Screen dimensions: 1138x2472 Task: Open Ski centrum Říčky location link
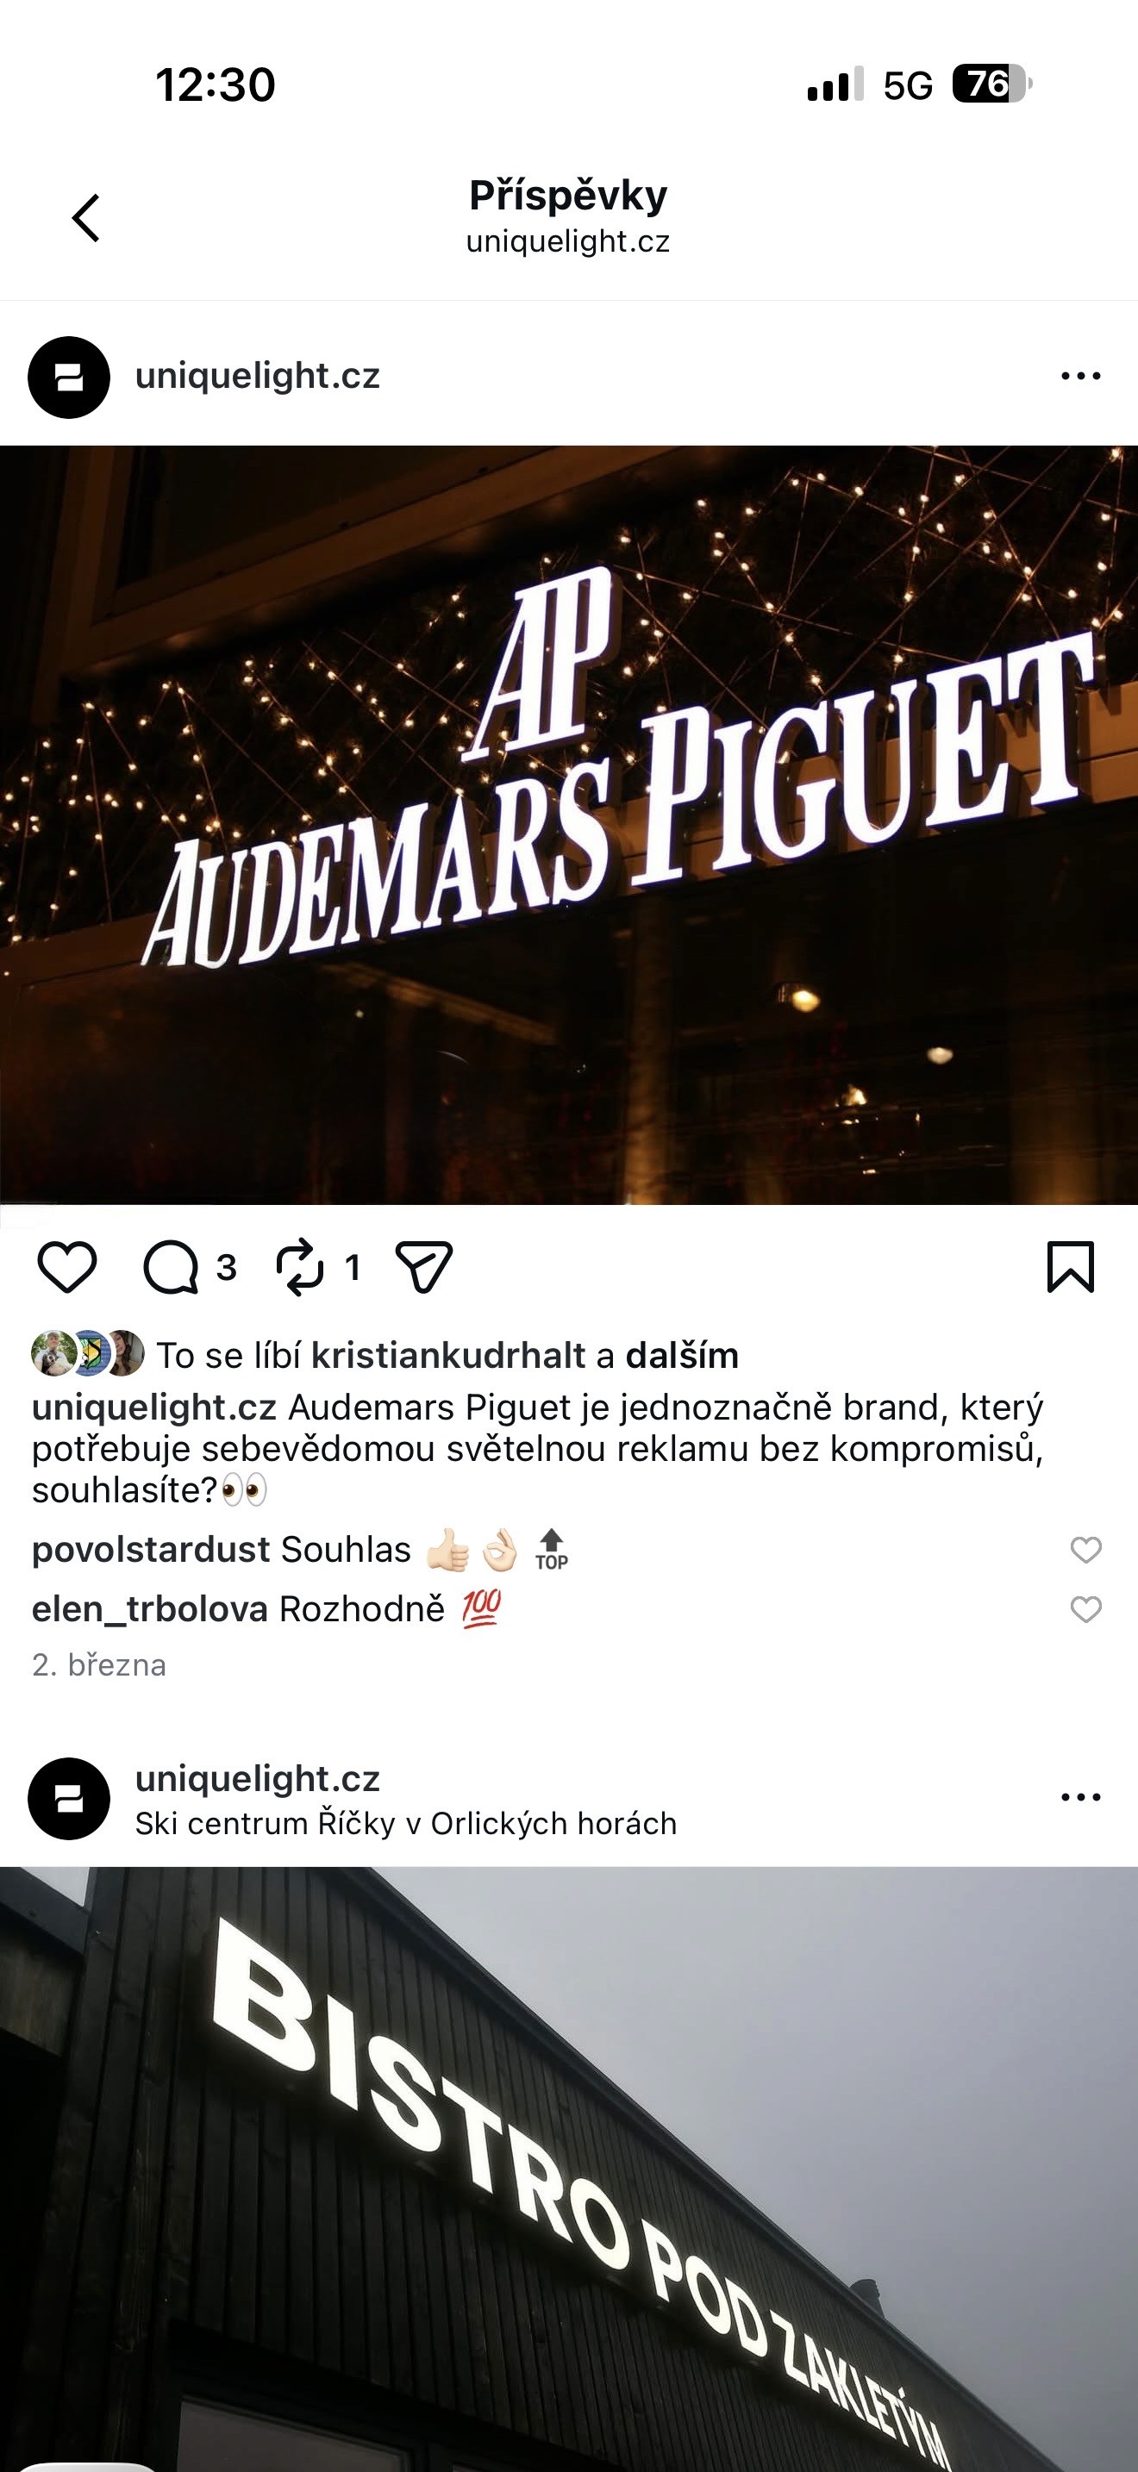(x=406, y=1823)
